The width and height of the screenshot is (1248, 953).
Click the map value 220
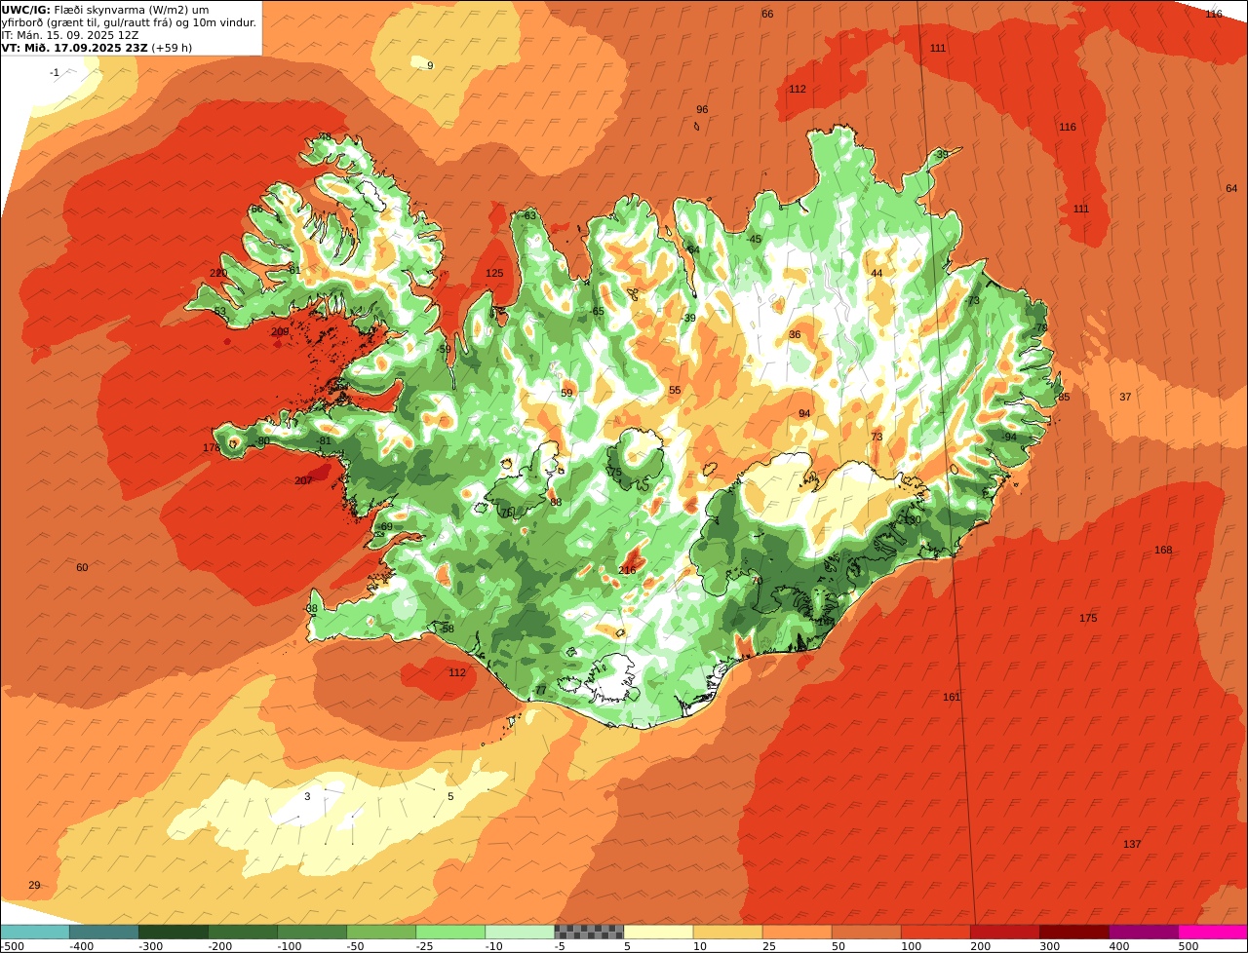[218, 273]
